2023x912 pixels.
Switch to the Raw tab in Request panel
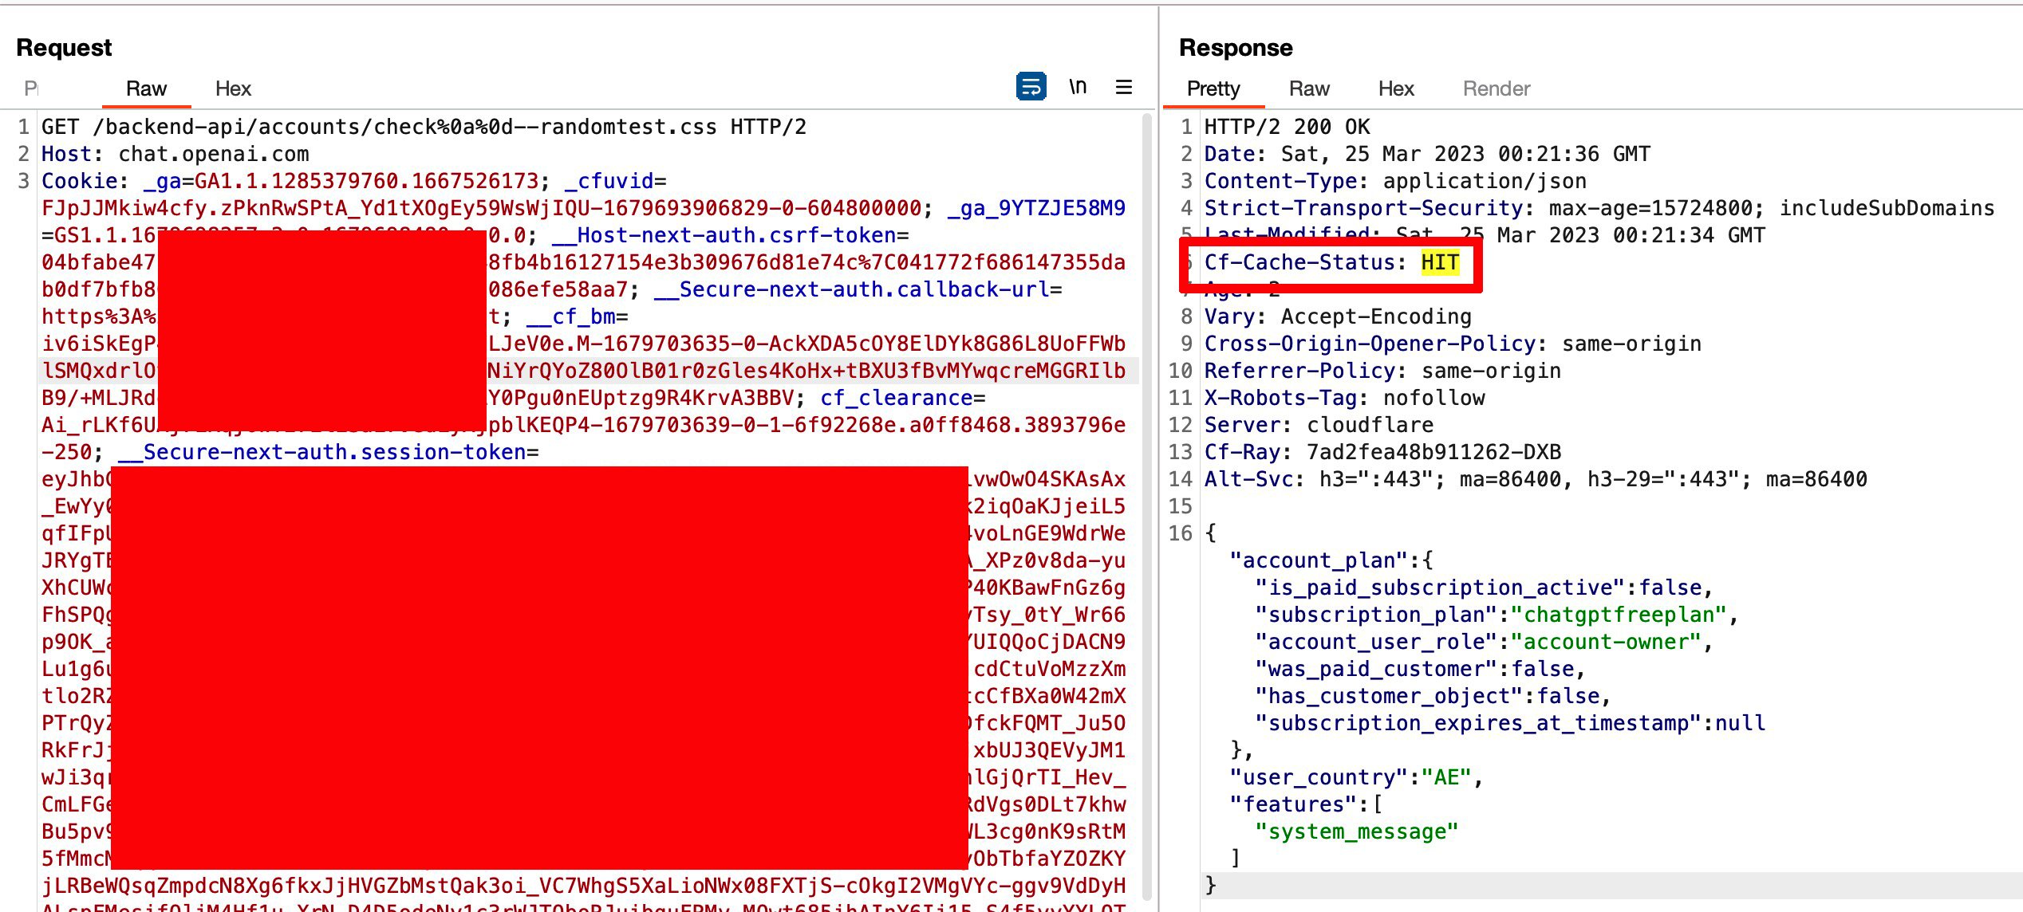pos(146,88)
